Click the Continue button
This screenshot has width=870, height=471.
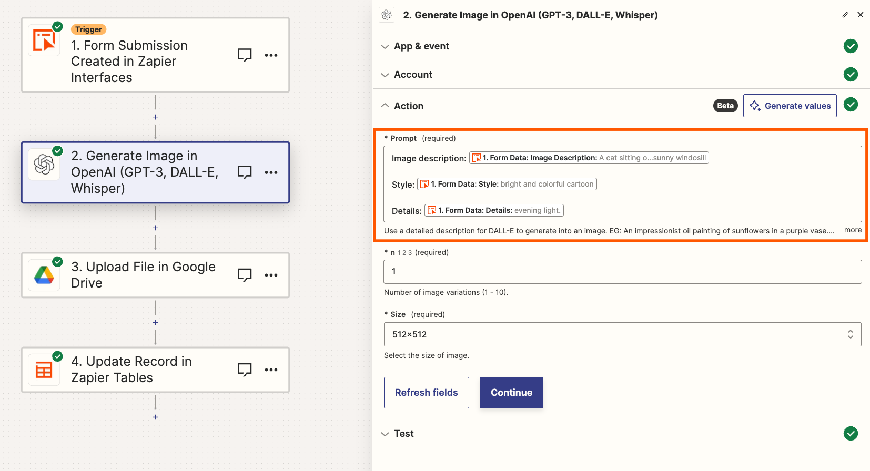(x=511, y=393)
